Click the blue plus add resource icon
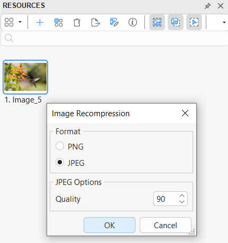 click(40, 22)
